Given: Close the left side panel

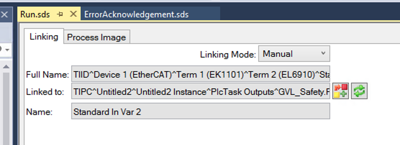Looking at the screenshot, I should [x=4, y=14].
